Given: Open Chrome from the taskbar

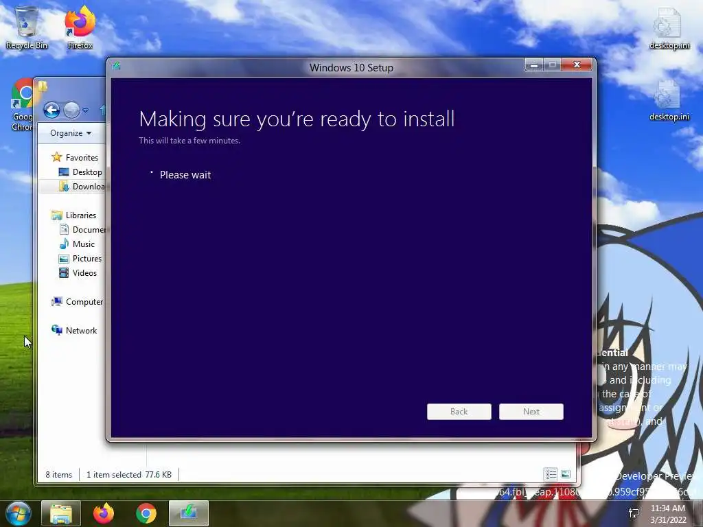Looking at the screenshot, I should point(146,513).
